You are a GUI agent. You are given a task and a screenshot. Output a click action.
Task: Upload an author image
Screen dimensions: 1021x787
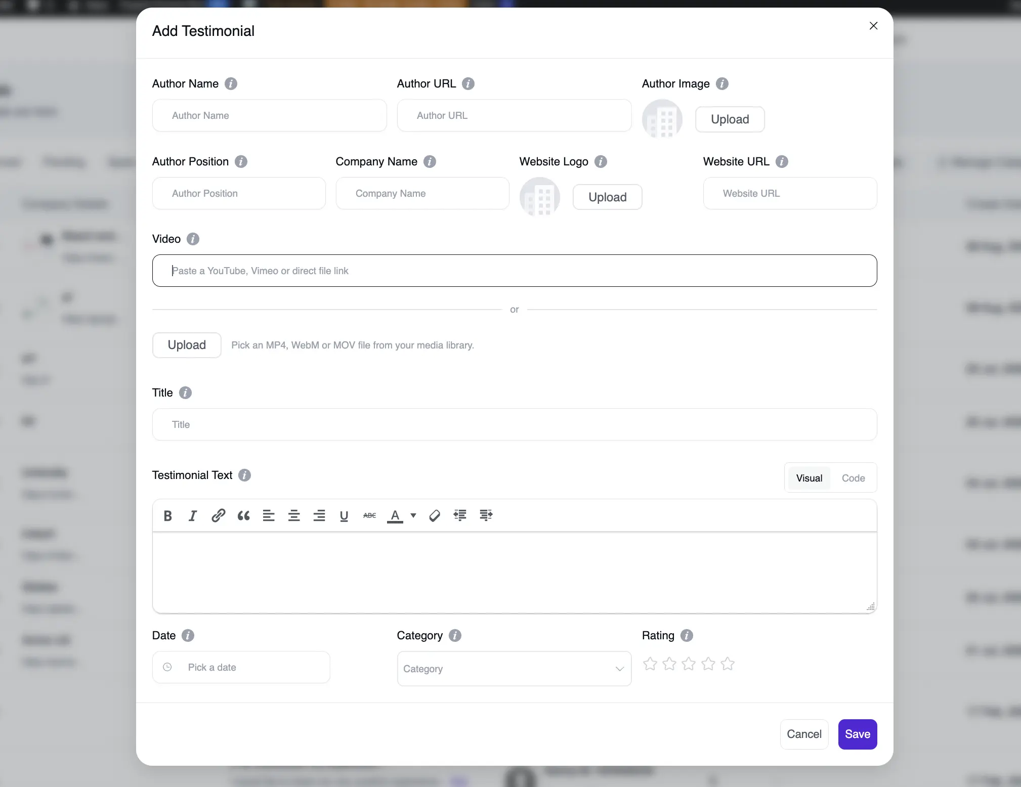[x=730, y=119]
